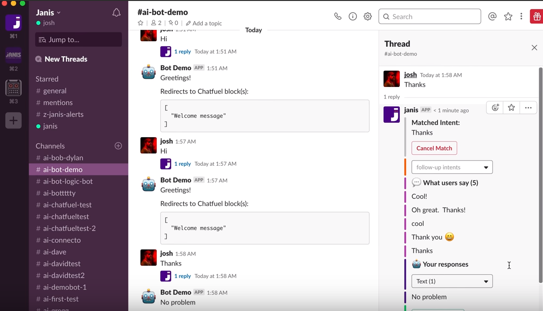The image size is (543, 311).
Task: Star the janis thread message
Action: click(511, 107)
